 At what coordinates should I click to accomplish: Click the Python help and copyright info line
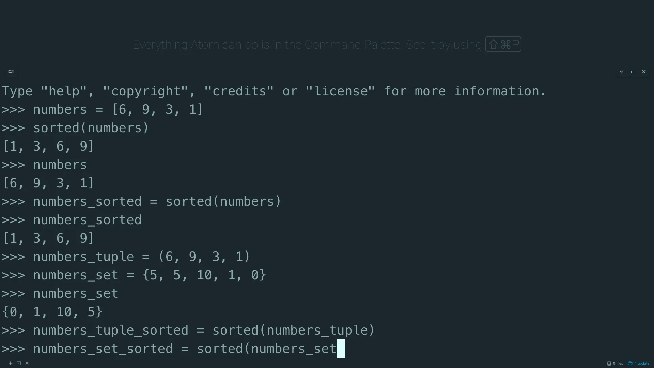tap(274, 91)
